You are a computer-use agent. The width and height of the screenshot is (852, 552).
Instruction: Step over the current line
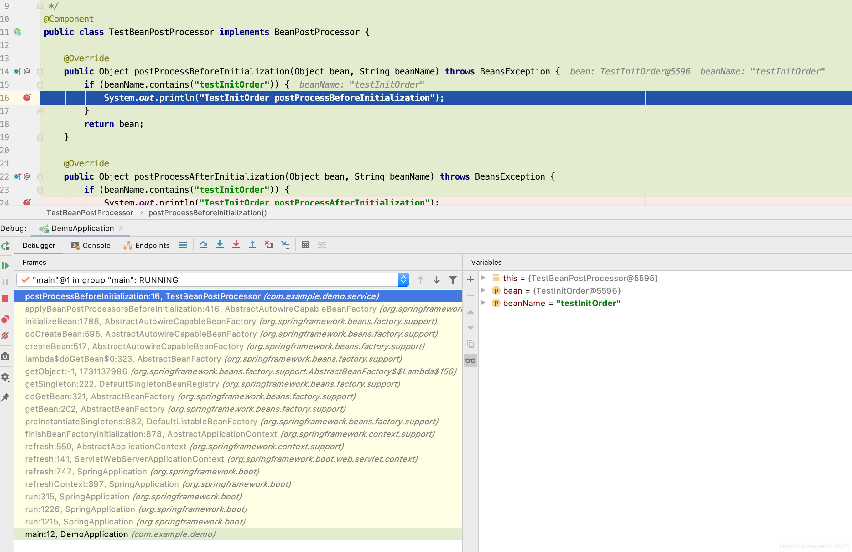(x=204, y=245)
